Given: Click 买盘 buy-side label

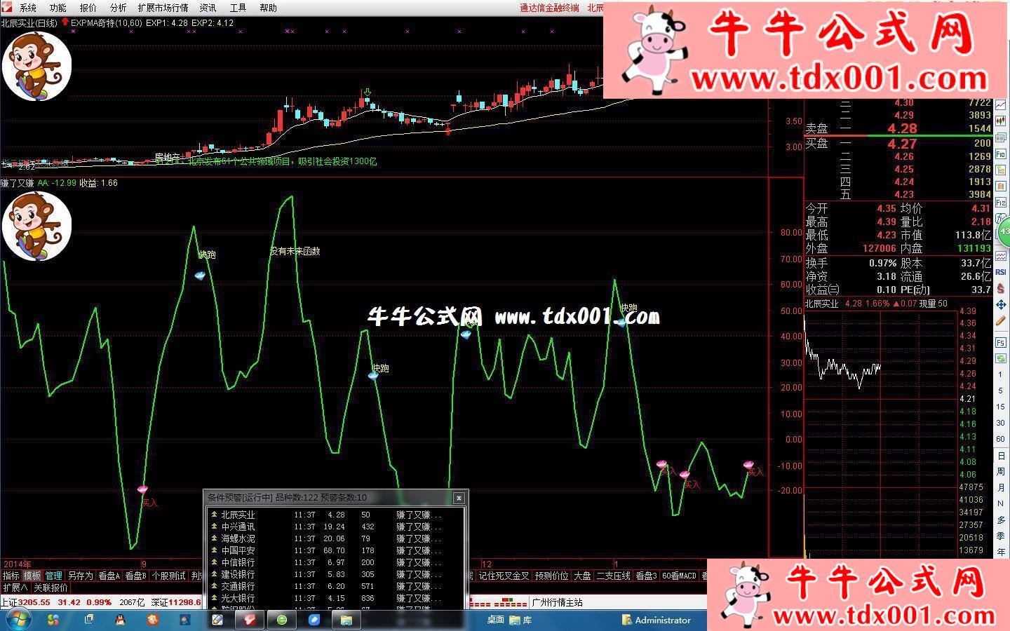Looking at the screenshot, I should click(816, 143).
